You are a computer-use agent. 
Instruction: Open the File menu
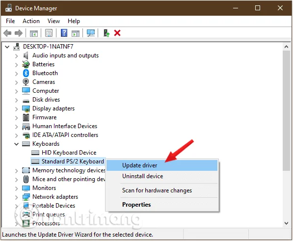[x=10, y=21]
